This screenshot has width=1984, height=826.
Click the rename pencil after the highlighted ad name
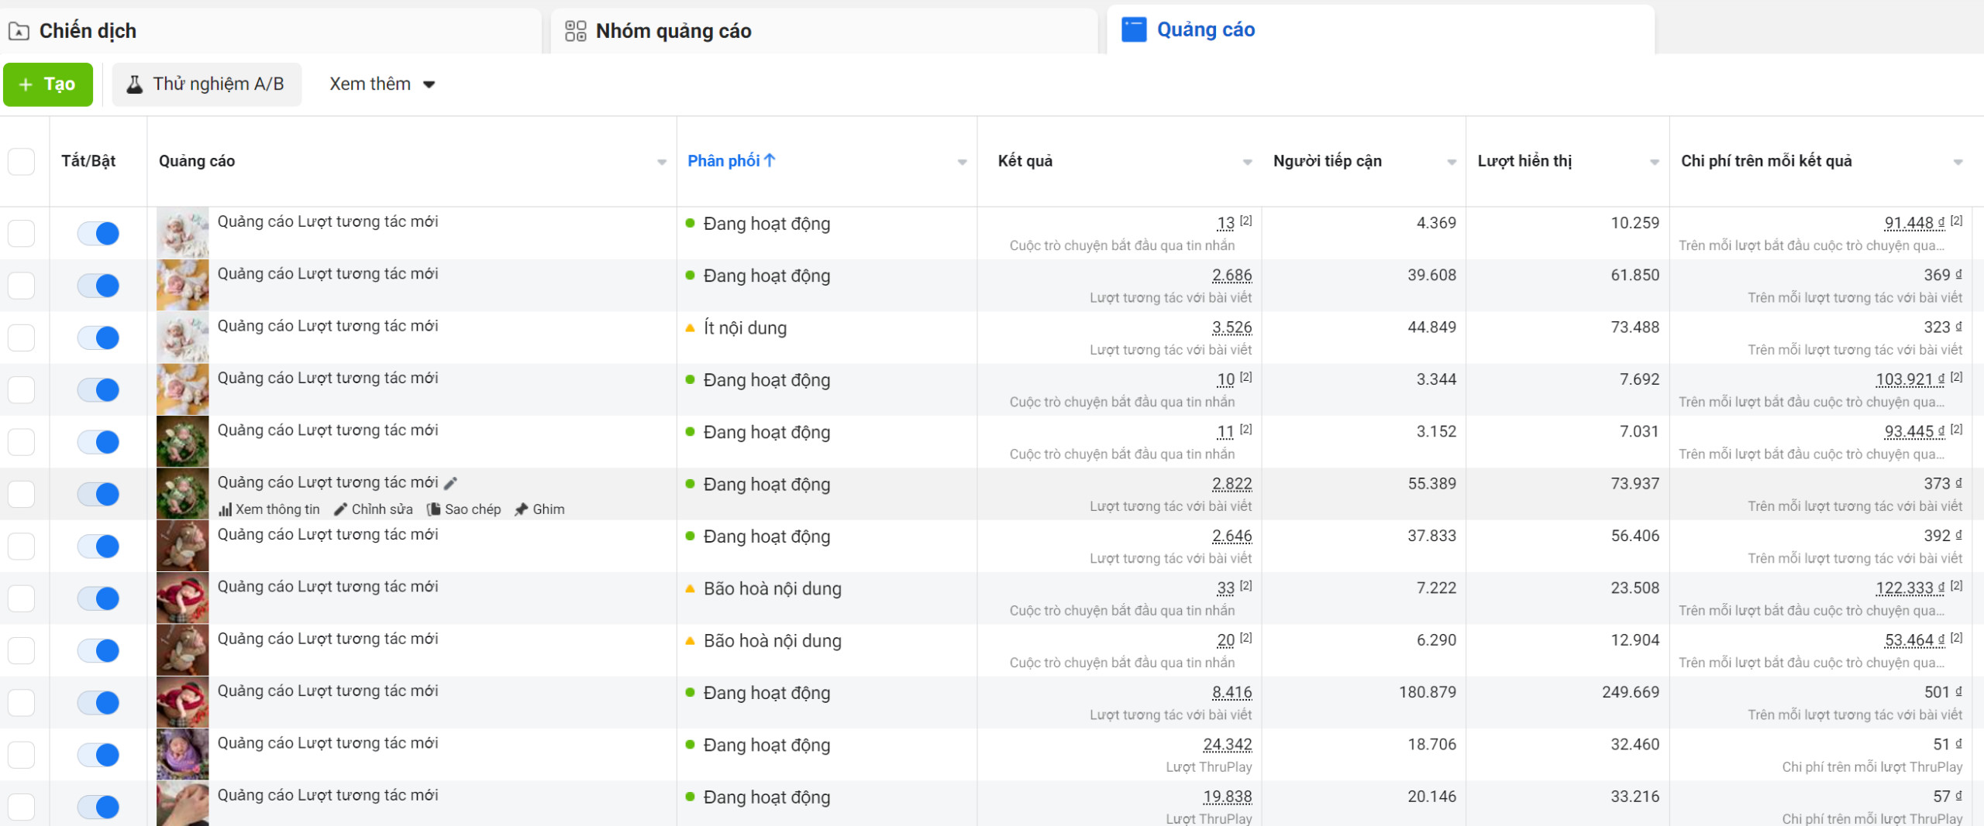tap(450, 483)
